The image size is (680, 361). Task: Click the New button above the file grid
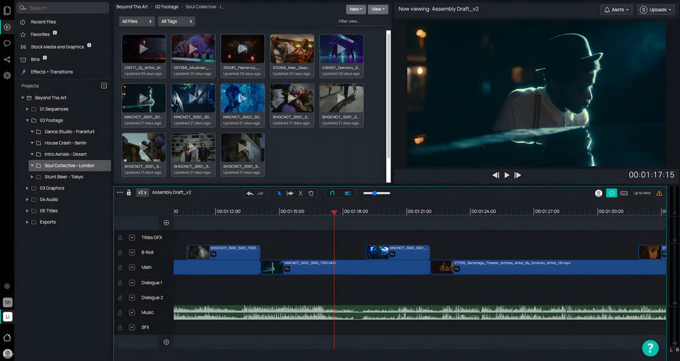tap(355, 9)
